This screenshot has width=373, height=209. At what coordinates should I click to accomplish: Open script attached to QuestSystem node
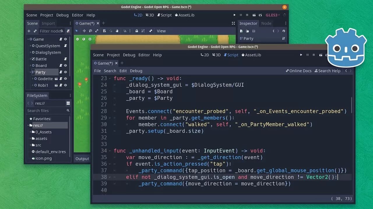point(66,46)
